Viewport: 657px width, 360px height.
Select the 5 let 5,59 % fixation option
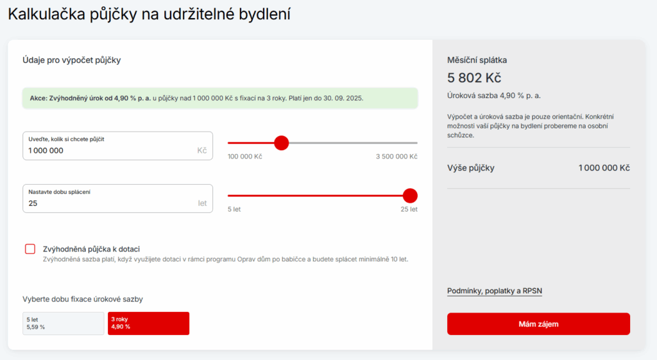(63, 323)
